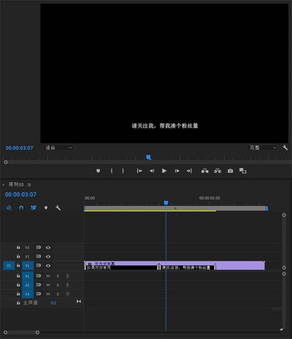Open the 序列03 panel menu
The width and height of the screenshot is (292, 339).
[x=29, y=185]
